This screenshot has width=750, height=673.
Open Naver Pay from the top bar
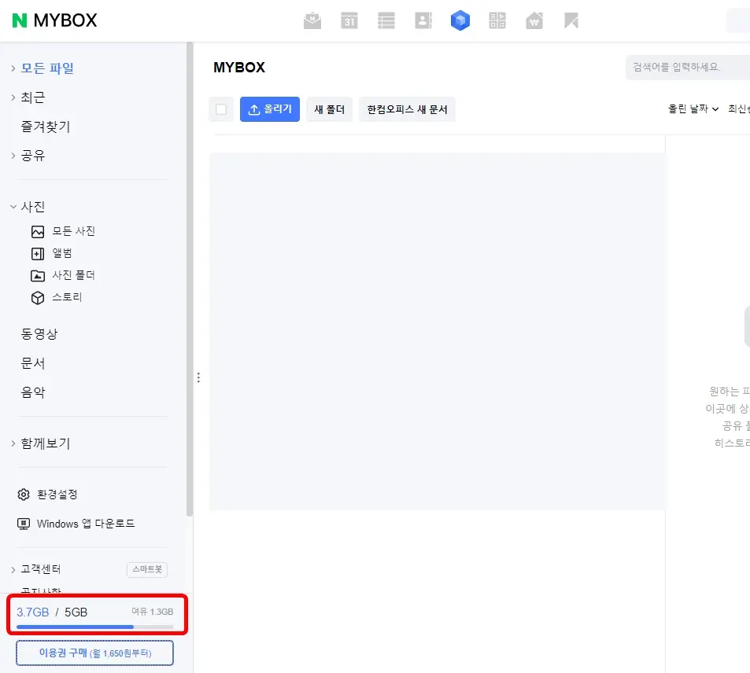[x=534, y=20]
